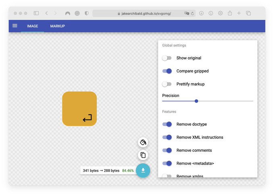Switch to the IMAGE tab
This screenshot has height=196, width=274.
tap(33, 26)
